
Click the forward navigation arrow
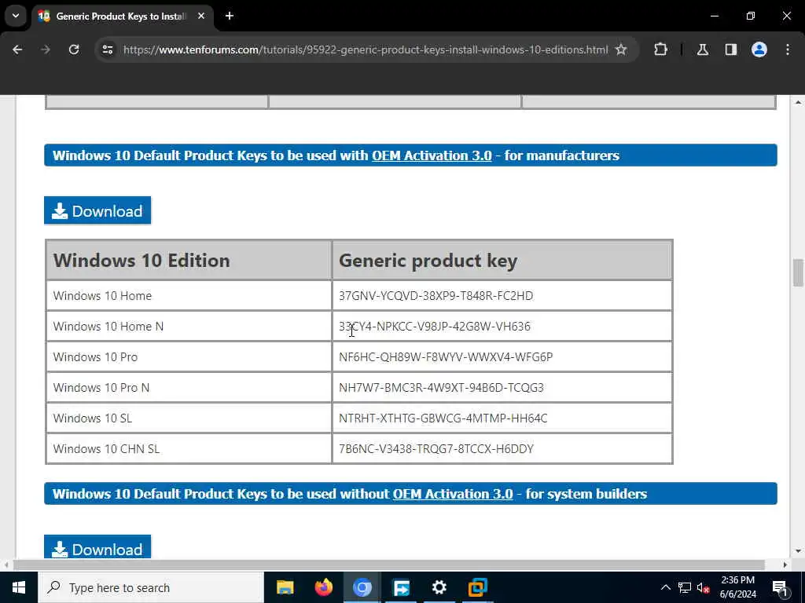pyautogui.click(x=46, y=49)
